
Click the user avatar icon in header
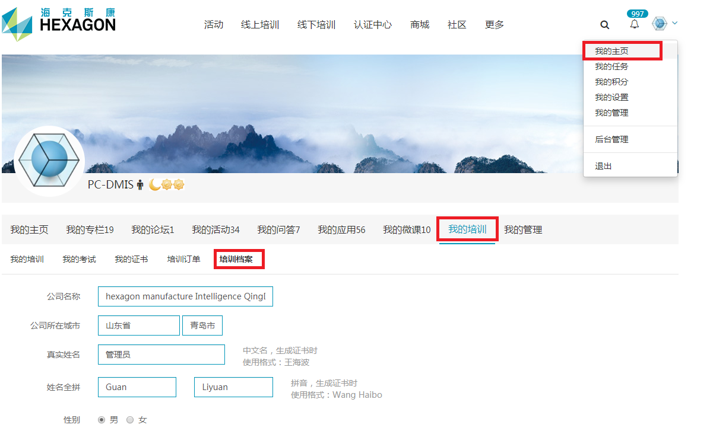pyautogui.click(x=660, y=24)
